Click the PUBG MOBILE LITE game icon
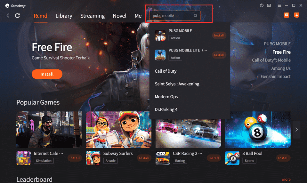Screen dimensions: 307x183 coord(160,55)
